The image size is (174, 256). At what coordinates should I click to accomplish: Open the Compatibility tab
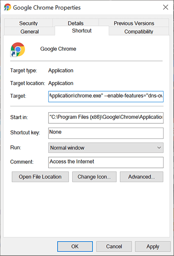138,31
